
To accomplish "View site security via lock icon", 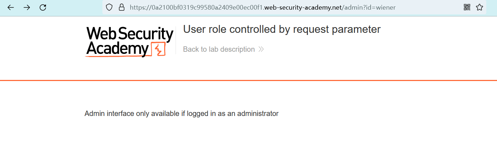I will point(122,7).
